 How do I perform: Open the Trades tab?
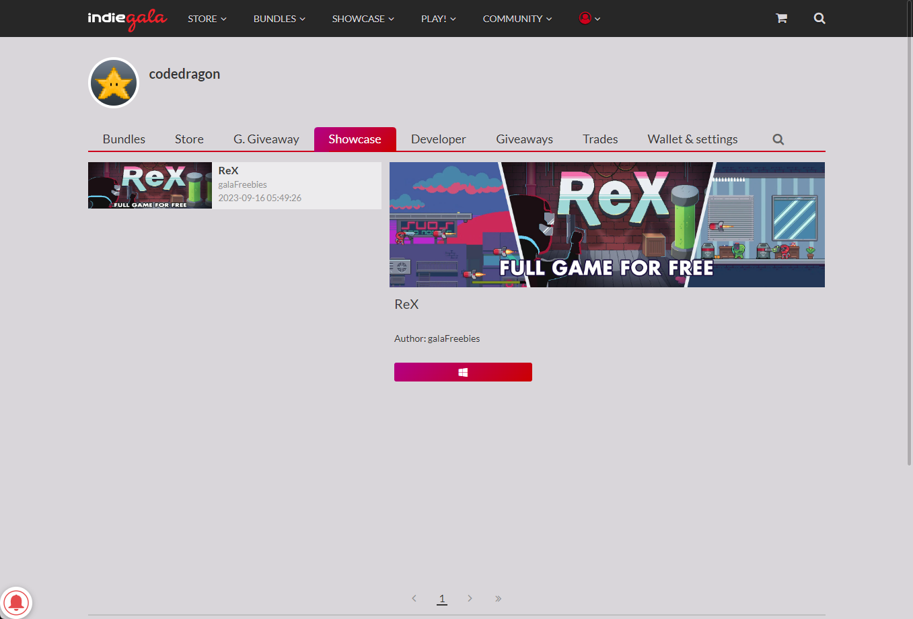point(600,139)
